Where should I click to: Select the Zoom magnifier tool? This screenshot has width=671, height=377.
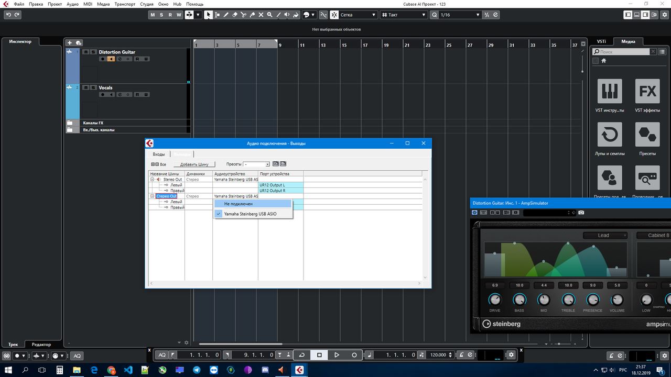[270, 15]
